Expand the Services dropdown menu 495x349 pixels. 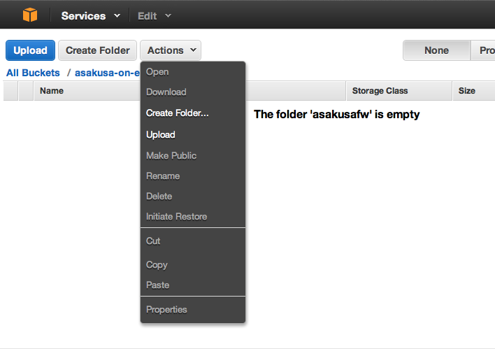tap(90, 15)
